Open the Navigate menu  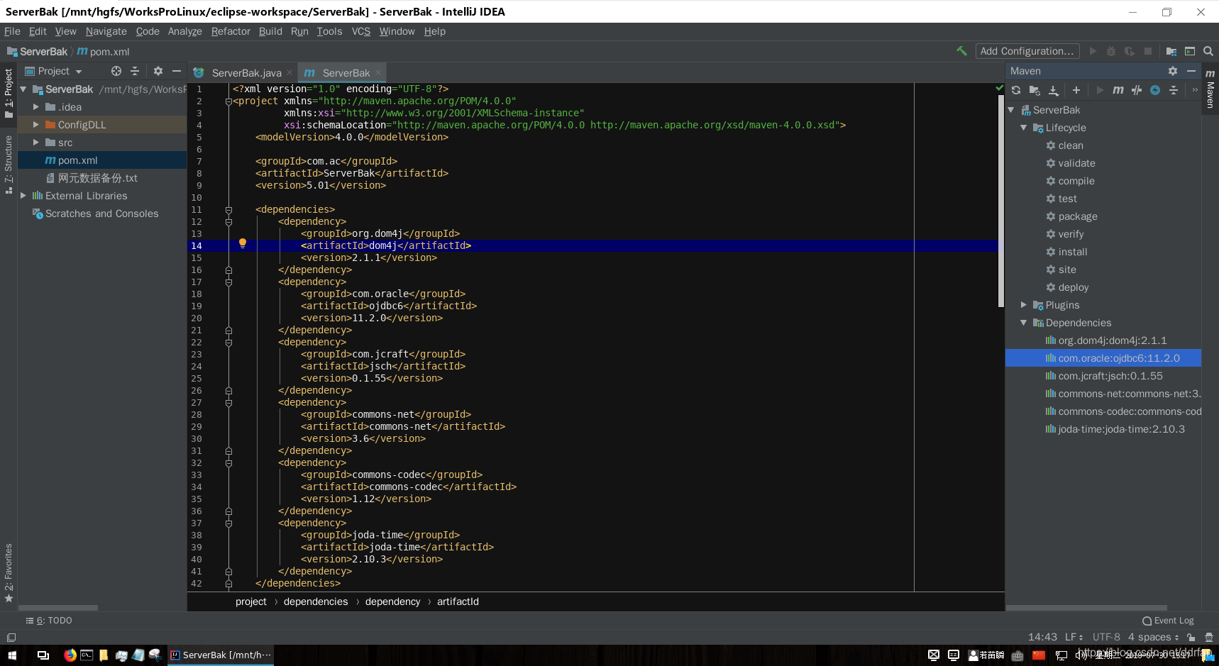coord(106,31)
